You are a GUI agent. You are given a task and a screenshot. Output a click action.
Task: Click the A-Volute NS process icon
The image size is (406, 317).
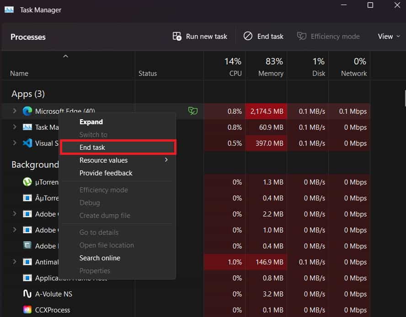click(x=27, y=294)
